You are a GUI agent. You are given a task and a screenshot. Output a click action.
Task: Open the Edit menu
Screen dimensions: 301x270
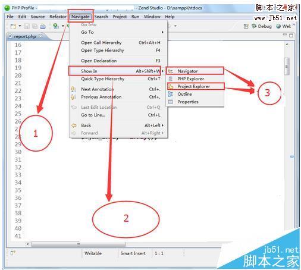[x=22, y=17]
